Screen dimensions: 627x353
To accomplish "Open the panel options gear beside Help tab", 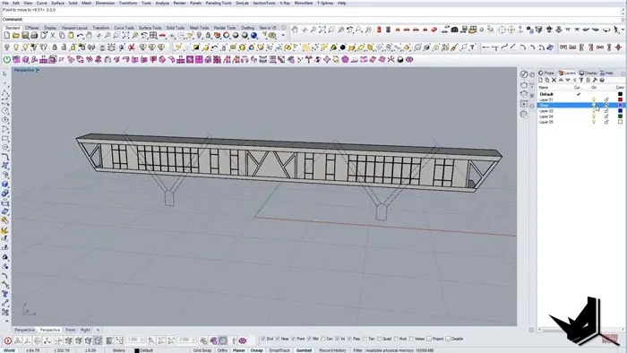I will (623, 73).
